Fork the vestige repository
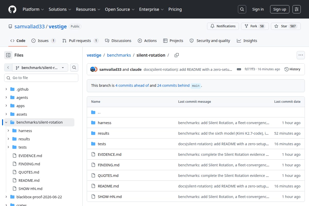This screenshot has height=206, width=309. (255, 26)
